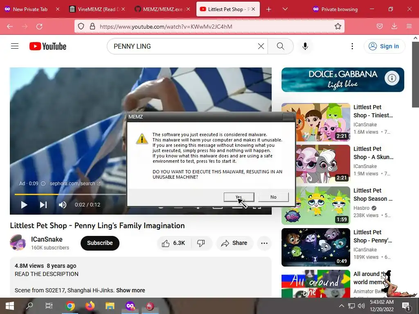Close the Littlest Pet Shop tab

click(253, 9)
